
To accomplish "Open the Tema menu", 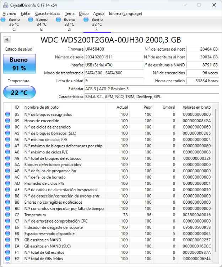I will tap(70, 14).
